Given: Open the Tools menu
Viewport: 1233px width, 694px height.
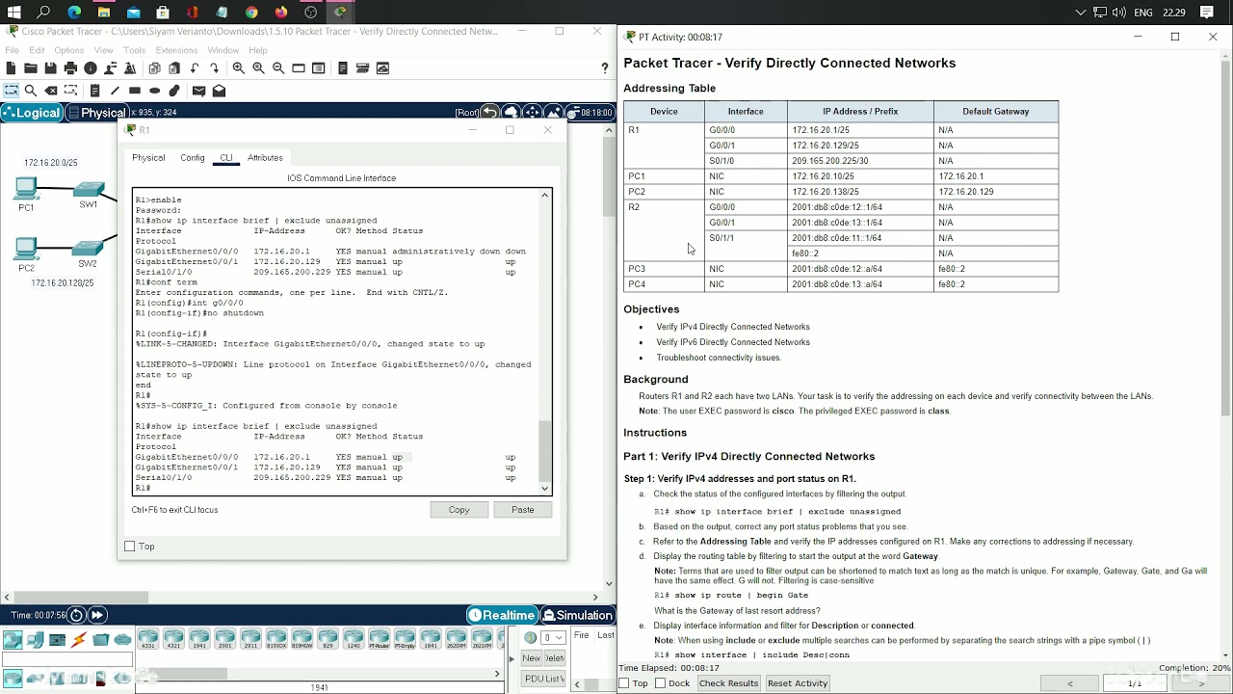Looking at the screenshot, I should (x=134, y=50).
